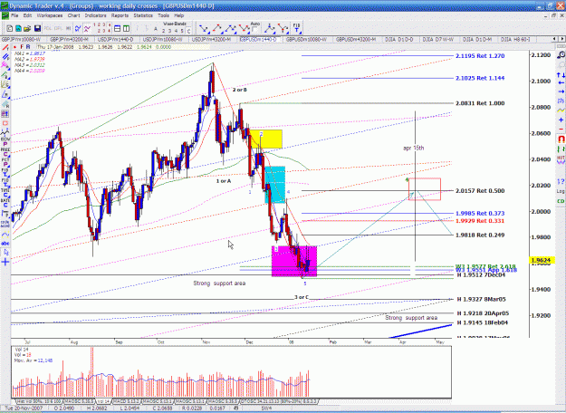
Task: Click the new chart document icon
Action: (x=10, y=28)
